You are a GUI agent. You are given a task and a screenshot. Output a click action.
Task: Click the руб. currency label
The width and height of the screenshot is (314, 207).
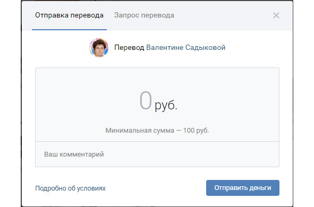166,105
